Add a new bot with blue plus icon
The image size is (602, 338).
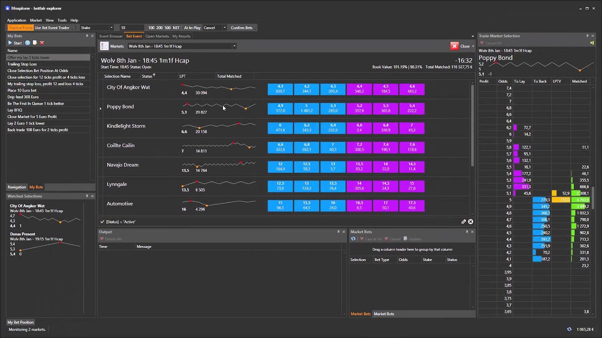(27, 43)
